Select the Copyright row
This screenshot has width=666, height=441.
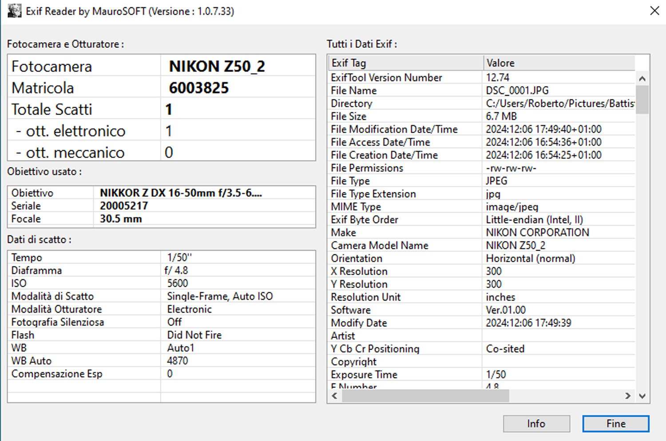click(x=482, y=362)
